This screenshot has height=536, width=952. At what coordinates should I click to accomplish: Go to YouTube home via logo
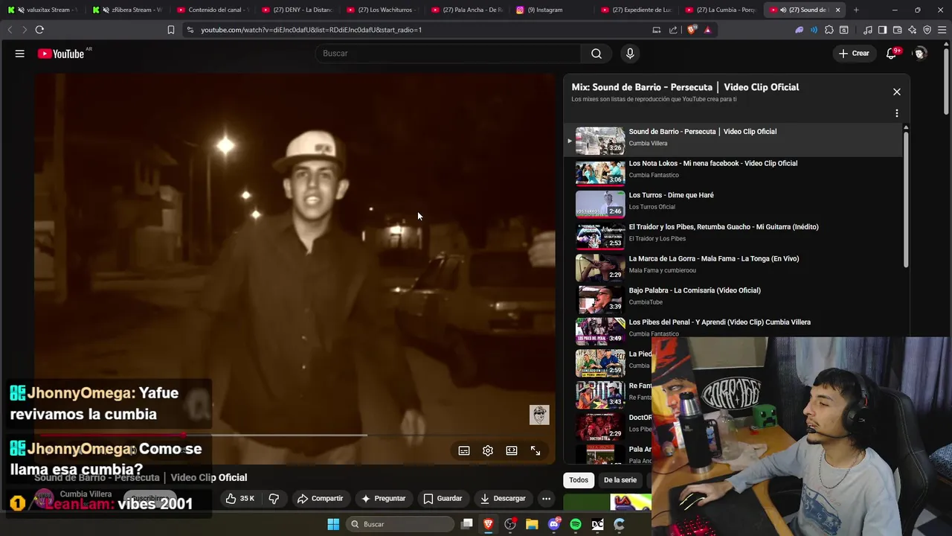(61, 54)
